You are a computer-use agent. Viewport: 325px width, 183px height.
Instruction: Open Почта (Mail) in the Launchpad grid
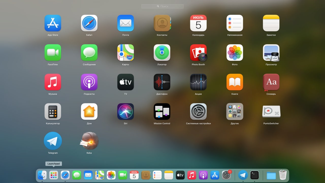[125, 23]
